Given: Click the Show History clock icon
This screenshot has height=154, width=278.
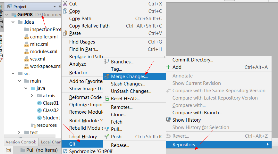Looking at the screenshot, I should point(168,120).
